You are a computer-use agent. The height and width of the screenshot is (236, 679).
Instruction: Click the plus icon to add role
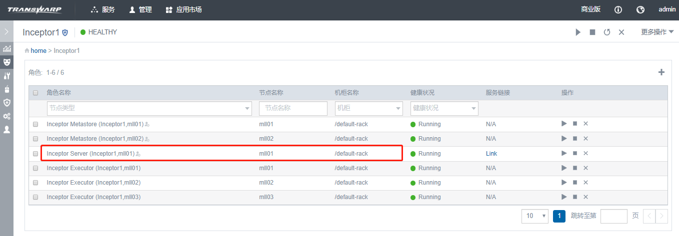(x=661, y=72)
